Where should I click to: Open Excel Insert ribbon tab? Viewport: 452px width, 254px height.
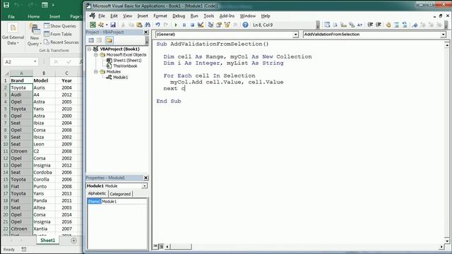54,17
